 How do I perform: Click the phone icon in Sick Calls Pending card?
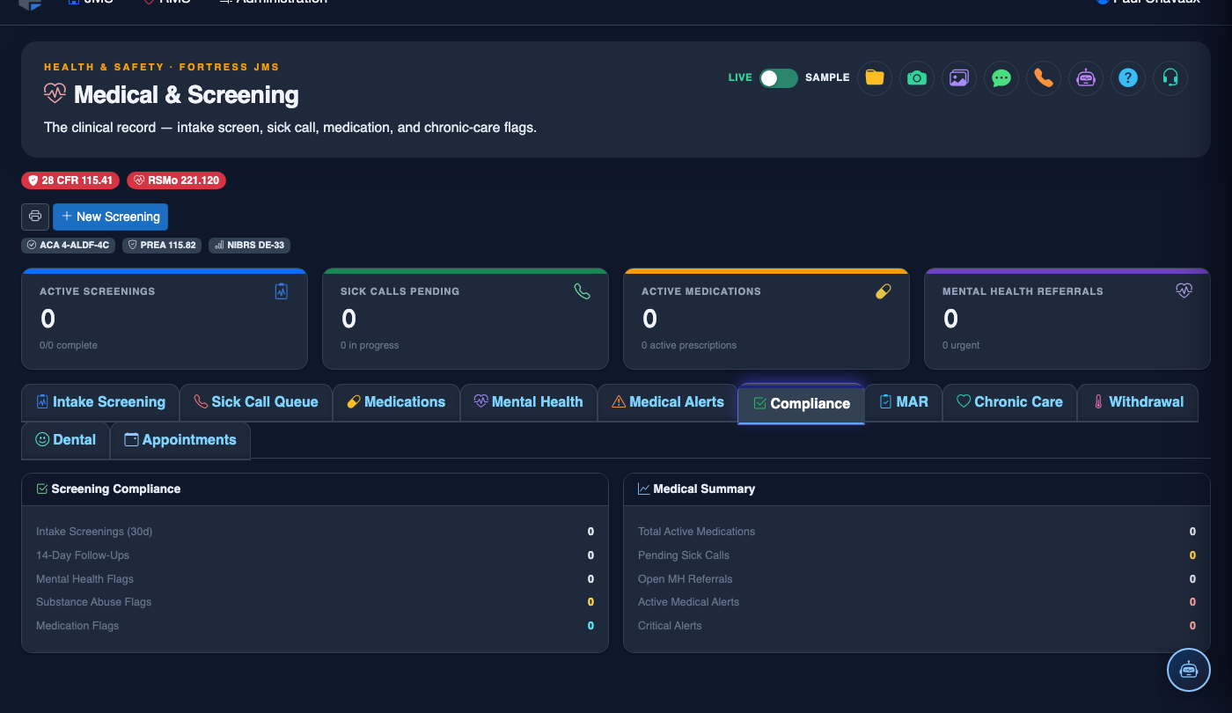(582, 291)
